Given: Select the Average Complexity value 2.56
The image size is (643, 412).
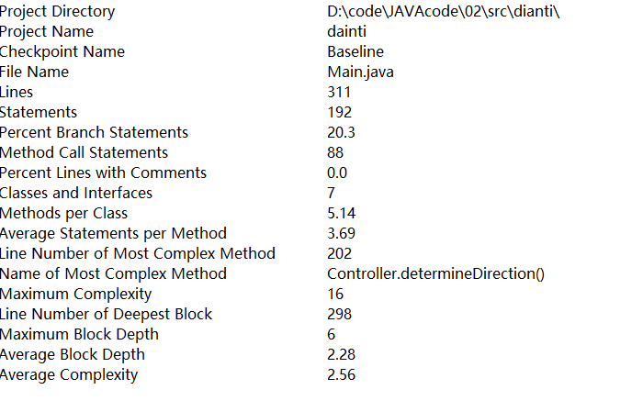Looking at the screenshot, I should pyautogui.click(x=341, y=374).
